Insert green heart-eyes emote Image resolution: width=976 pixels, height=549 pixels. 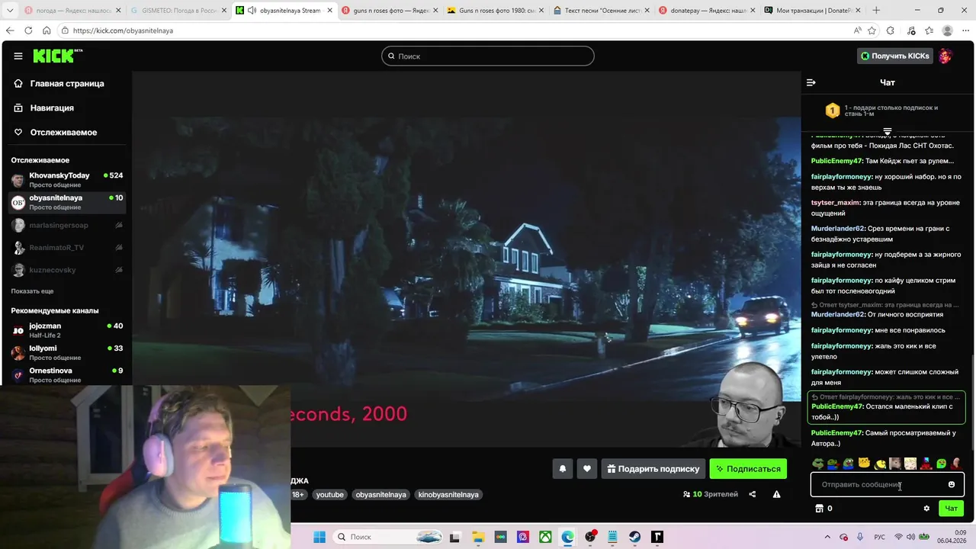pyautogui.click(x=942, y=463)
